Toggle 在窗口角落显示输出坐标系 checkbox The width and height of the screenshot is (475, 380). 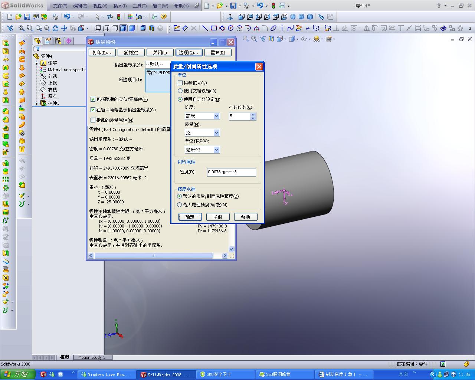93,110
